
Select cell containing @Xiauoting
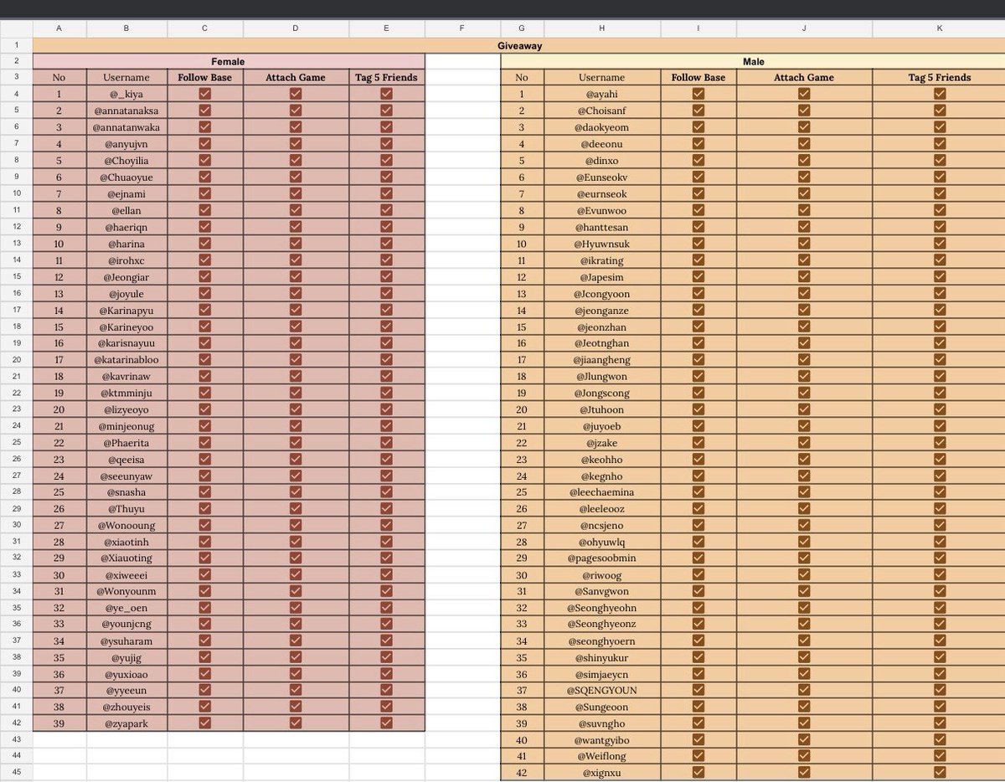(126, 558)
